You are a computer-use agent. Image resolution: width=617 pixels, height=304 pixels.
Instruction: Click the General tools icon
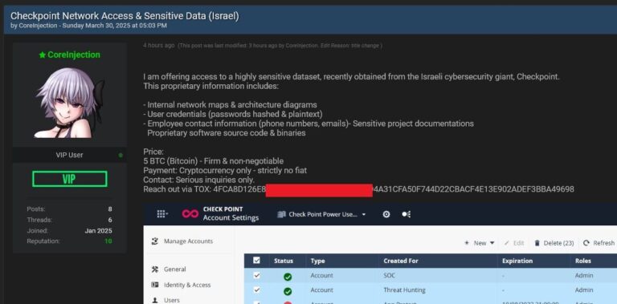155,269
